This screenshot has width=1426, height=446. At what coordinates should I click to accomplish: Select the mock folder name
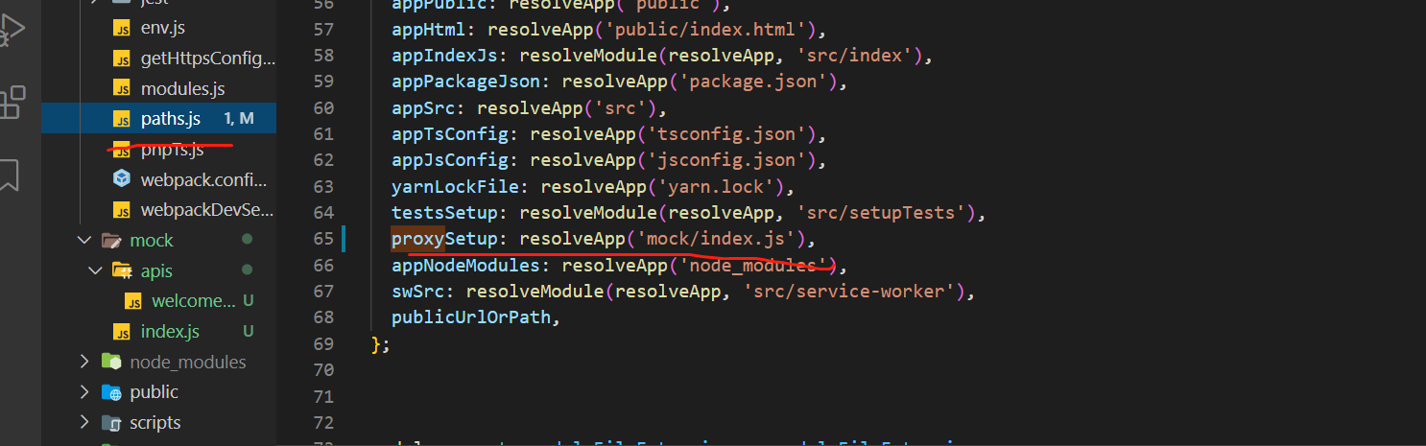(152, 240)
